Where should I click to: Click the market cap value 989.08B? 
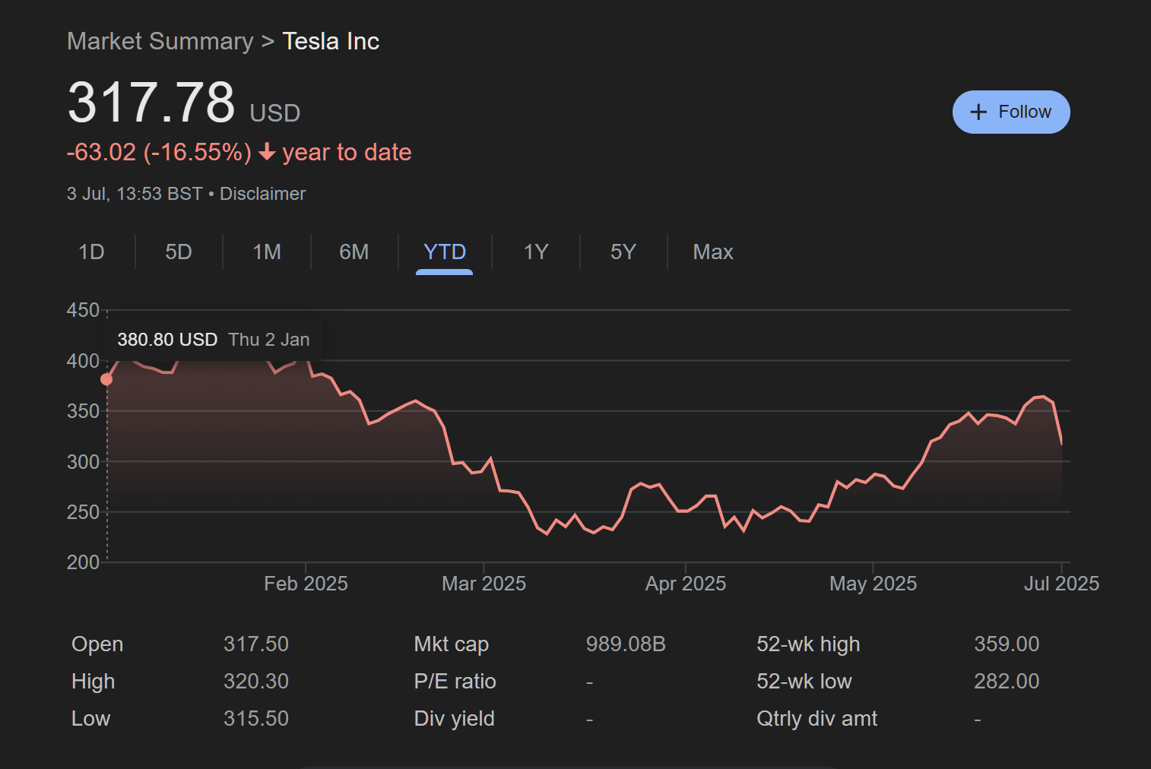(x=626, y=644)
